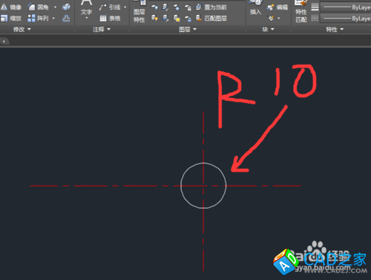Screen dimensions: 371x280
Task: Expand the 图层 (Layers) panel
Action: click(188, 30)
